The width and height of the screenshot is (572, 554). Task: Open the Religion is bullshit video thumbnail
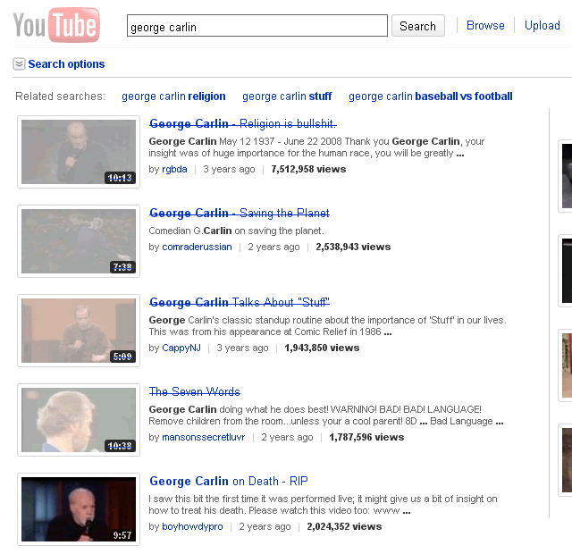click(x=79, y=152)
